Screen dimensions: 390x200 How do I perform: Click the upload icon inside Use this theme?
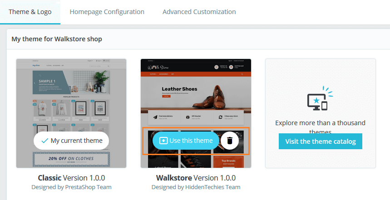(163, 141)
